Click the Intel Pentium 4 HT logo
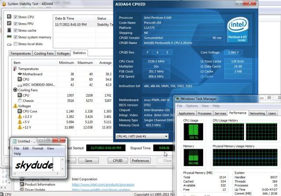 click(237, 29)
